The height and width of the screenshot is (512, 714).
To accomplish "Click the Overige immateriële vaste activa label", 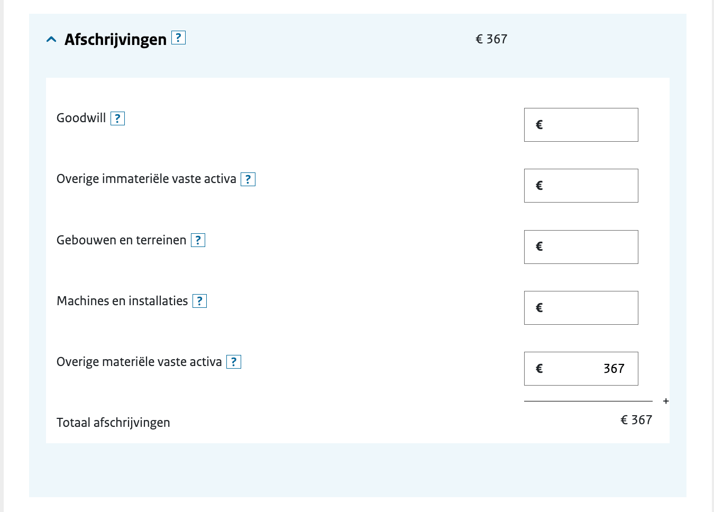I will [x=146, y=179].
